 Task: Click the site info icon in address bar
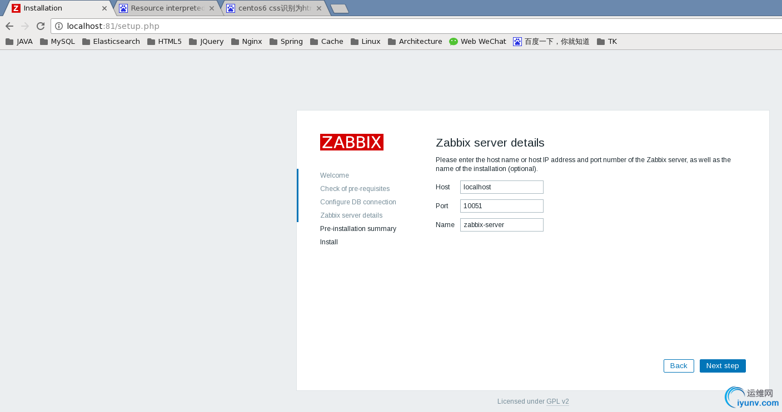pyautogui.click(x=59, y=26)
